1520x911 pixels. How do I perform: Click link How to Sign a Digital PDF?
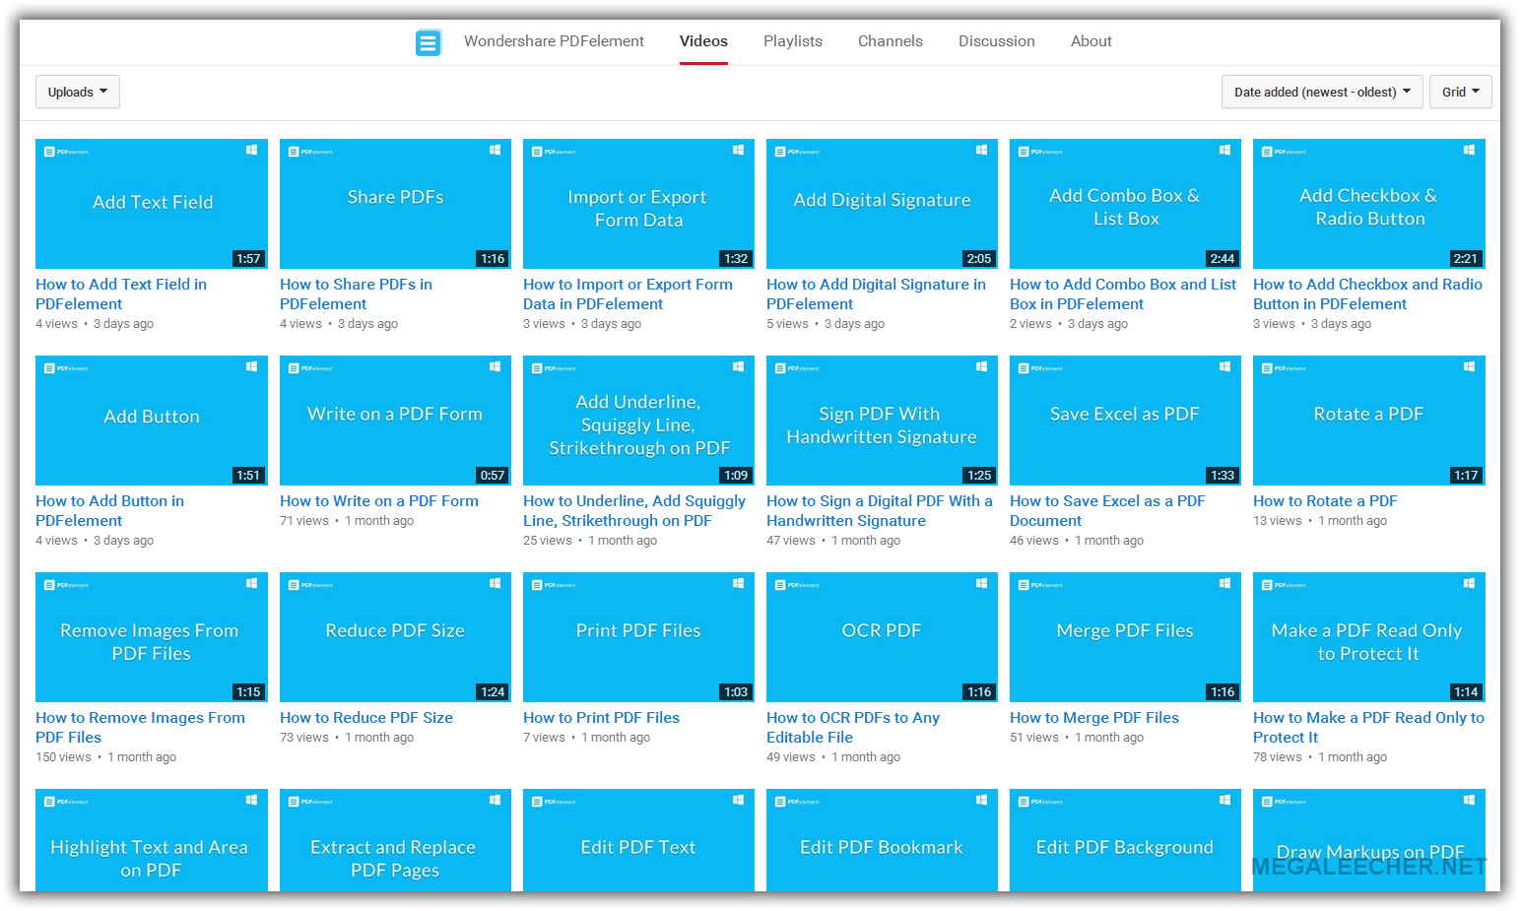tap(880, 510)
